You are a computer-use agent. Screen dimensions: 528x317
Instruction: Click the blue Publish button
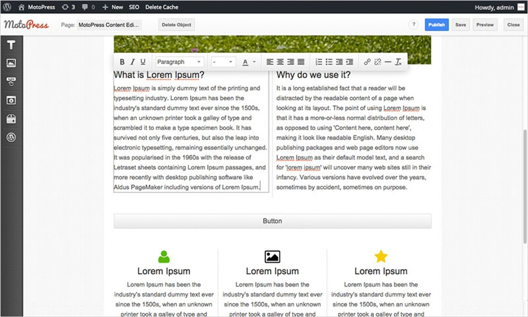[436, 24]
